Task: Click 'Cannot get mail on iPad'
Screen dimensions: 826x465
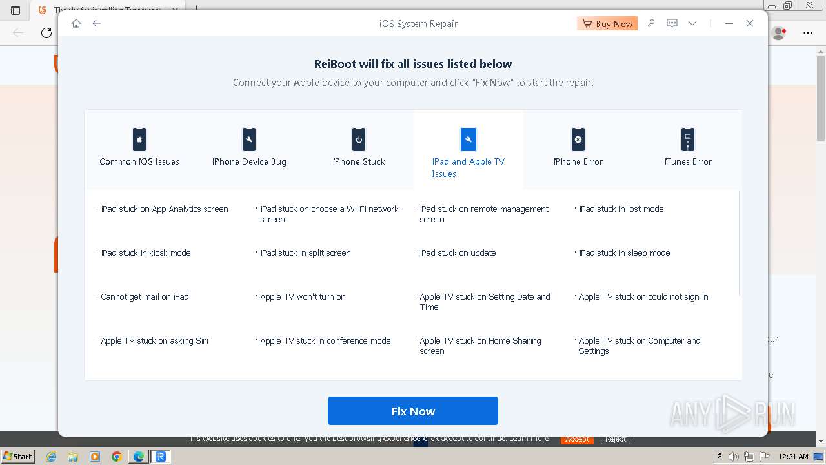Action: 145,297
